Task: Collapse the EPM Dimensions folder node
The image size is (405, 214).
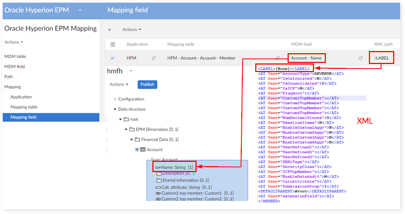Action: point(126,130)
